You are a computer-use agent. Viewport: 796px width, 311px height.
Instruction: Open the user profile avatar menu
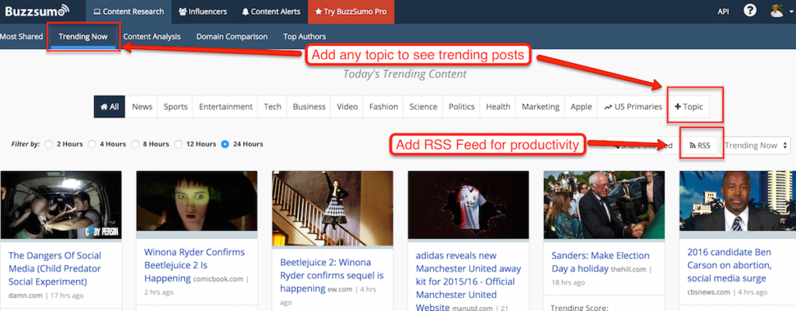pos(780,11)
